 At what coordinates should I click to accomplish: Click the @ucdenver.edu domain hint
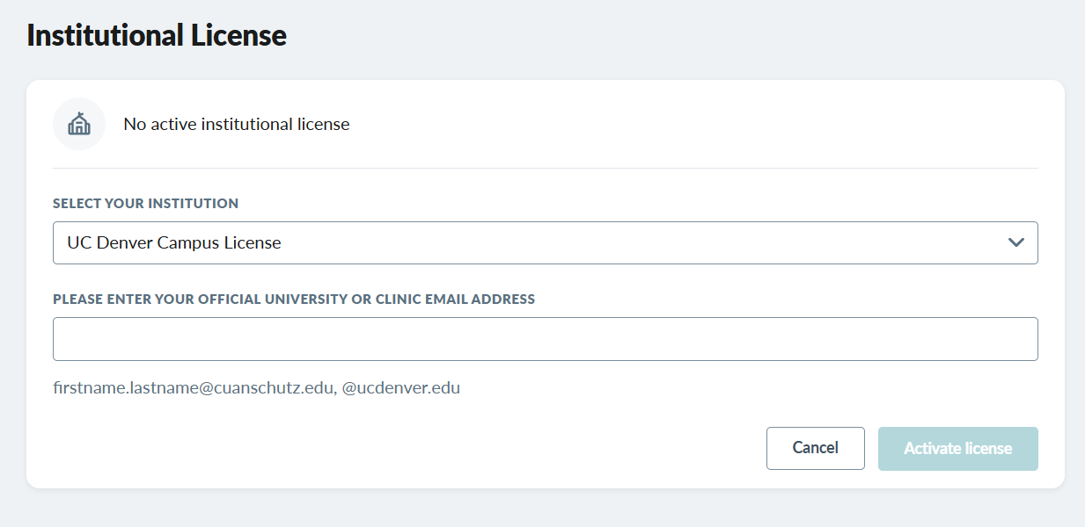401,387
